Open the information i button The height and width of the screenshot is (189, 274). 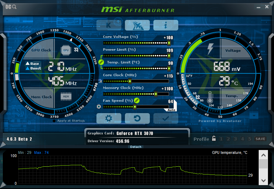coord(166,25)
